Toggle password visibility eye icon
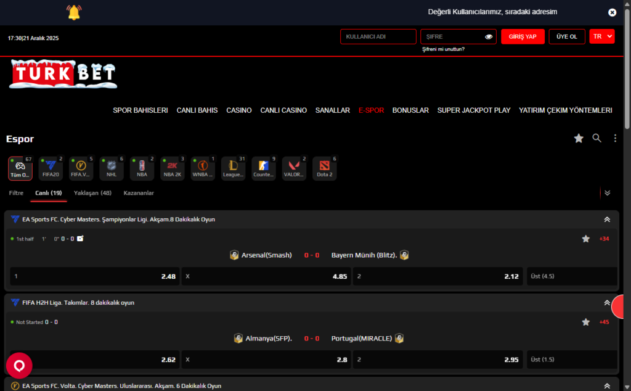 pyautogui.click(x=489, y=37)
